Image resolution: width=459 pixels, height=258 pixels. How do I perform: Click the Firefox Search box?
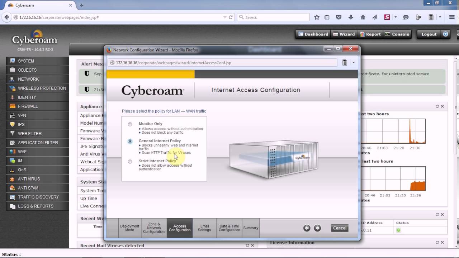273,17
